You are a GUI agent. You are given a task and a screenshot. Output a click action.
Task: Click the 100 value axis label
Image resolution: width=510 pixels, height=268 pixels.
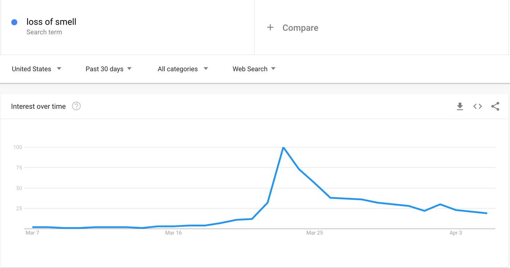(x=18, y=147)
